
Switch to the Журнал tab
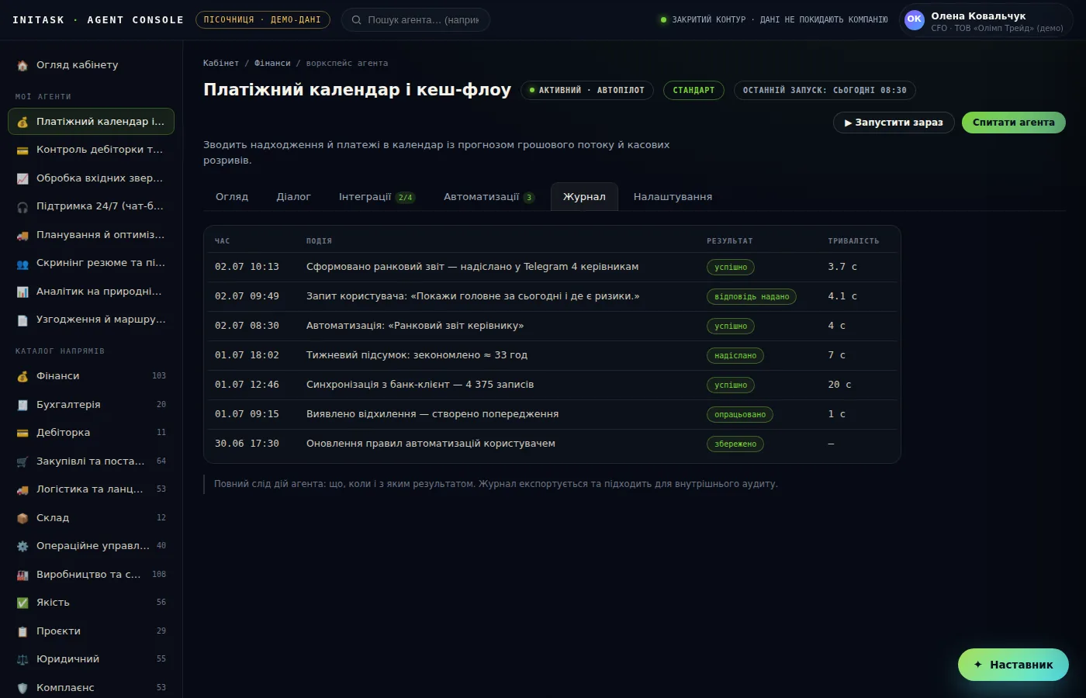[584, 197]
